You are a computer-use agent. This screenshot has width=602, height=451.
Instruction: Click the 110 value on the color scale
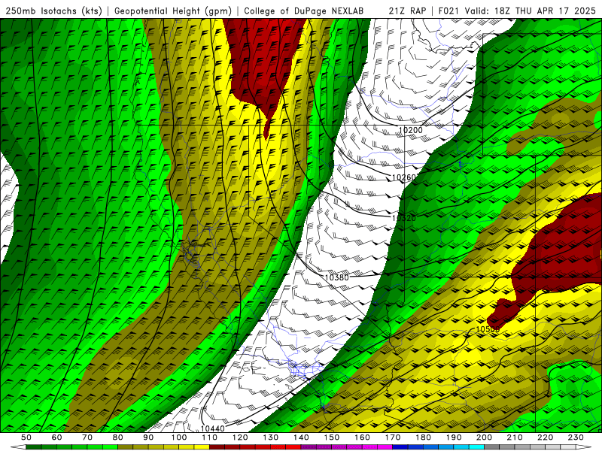click(x=210, y=437)
